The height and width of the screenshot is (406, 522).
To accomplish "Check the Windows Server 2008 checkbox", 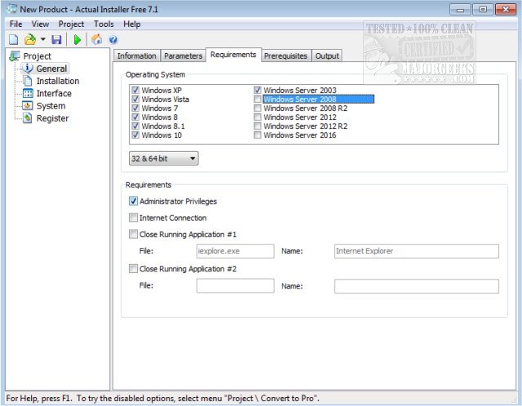I will [258, 99].
